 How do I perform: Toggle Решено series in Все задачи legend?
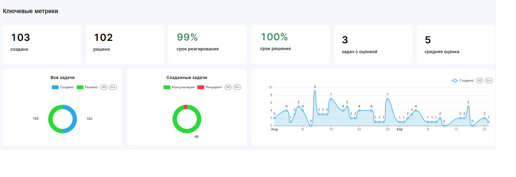click(x=87, y=87)
